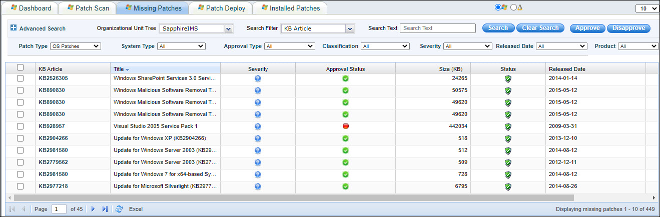This screenshot has width=660, height=217.
Task: Click status shield icon for KB2779562
Action: click(508, 162)
